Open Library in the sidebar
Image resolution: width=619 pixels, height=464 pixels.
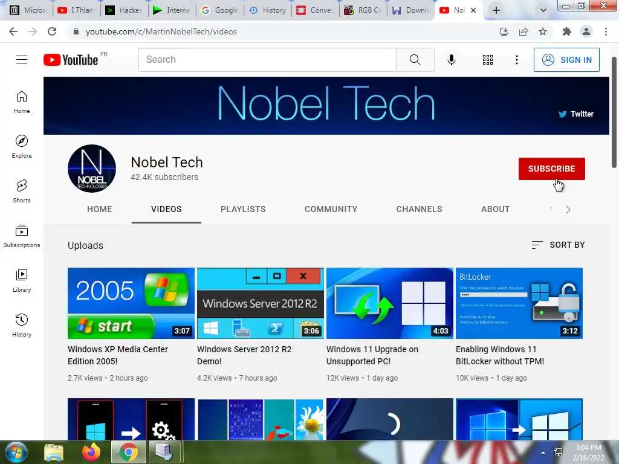(x=22, y=280)
